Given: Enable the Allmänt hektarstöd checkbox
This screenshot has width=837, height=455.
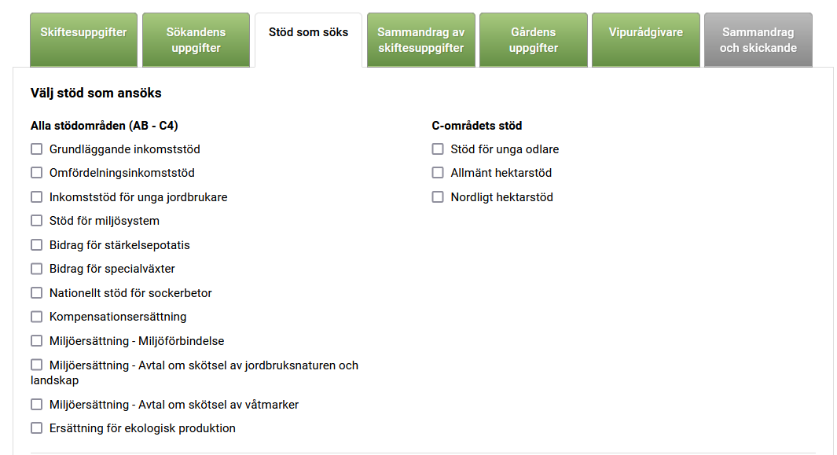Looking at the screenshot, I should pyautogui.click(x=439, y=173).
